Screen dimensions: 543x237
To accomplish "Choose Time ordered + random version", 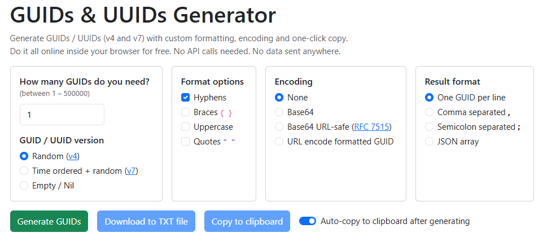I will [x=24, y=171].
